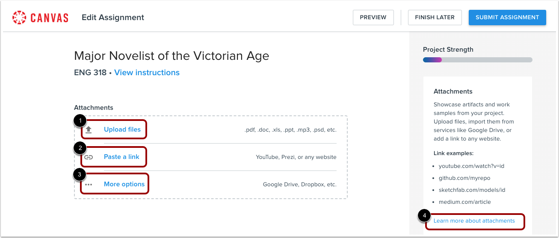This screenshot has width=559, height=238.
Task: Click the numbered callout badge 3
Action: [79, 175]
